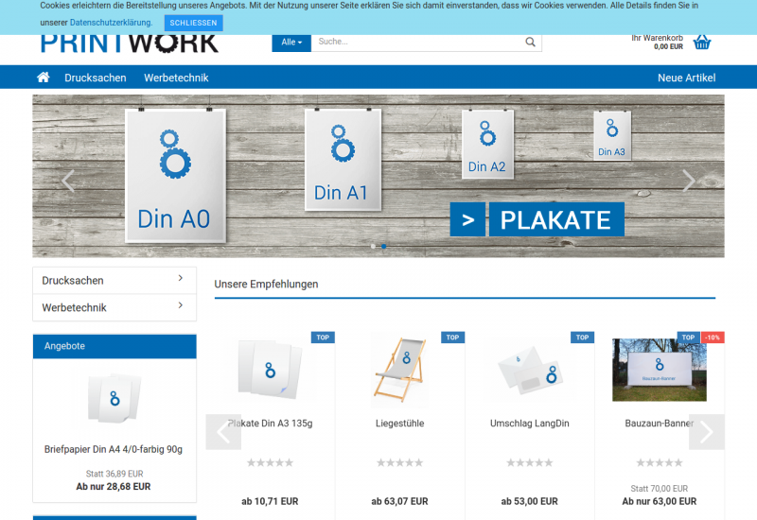Click the PRINTWORK logo

(130, 43)
